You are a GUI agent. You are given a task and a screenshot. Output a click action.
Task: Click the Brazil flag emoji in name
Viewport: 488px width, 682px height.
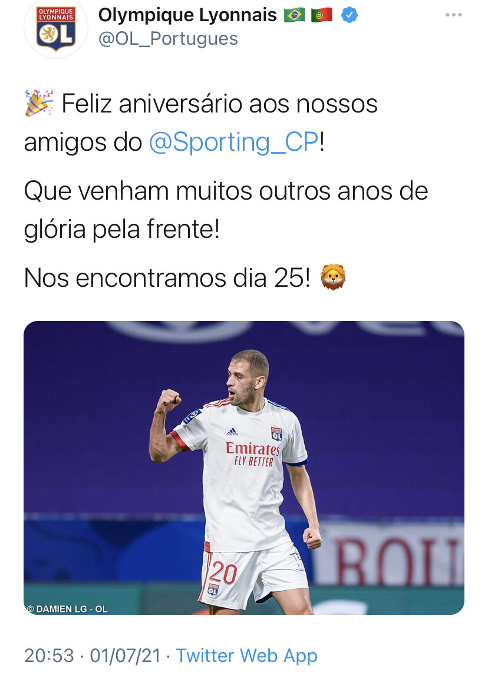point(295,15)
